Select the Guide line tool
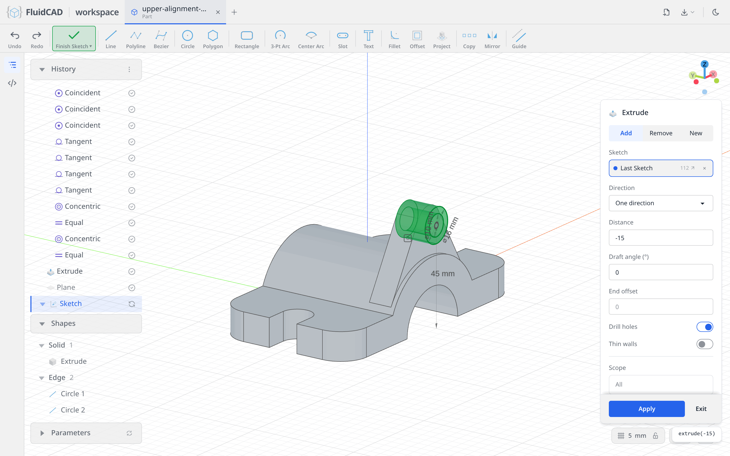 [519, 39]
